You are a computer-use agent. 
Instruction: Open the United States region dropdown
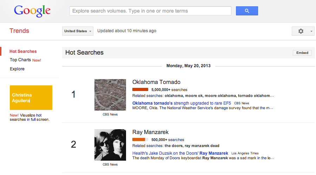pyautogui.click(x=78, y=31)
